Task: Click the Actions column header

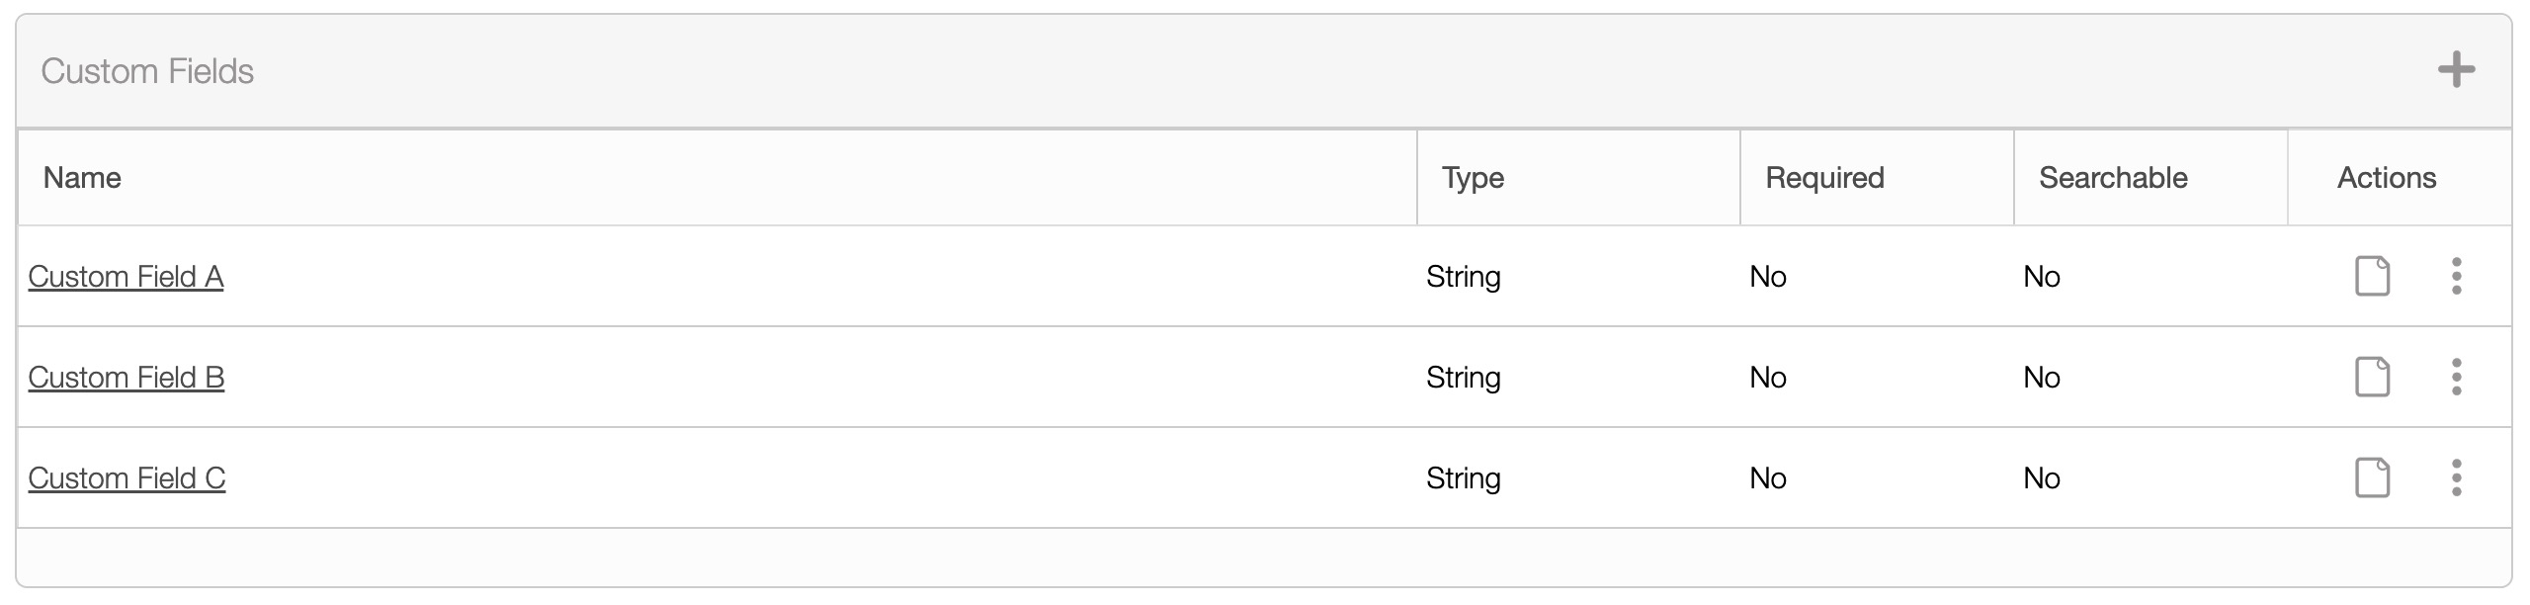Action: pos(2386,178)
